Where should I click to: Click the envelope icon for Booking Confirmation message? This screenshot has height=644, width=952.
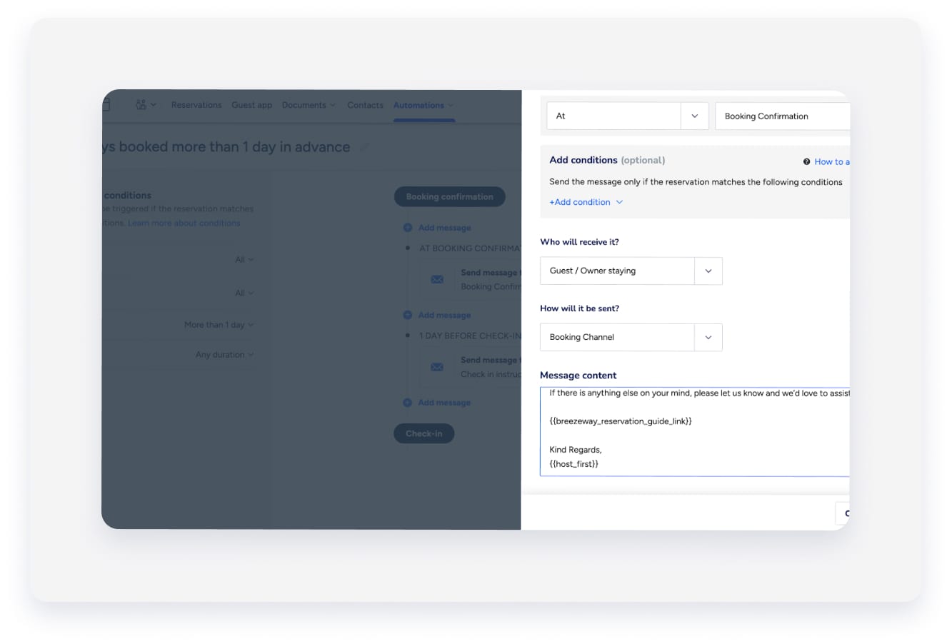point(437,279)
